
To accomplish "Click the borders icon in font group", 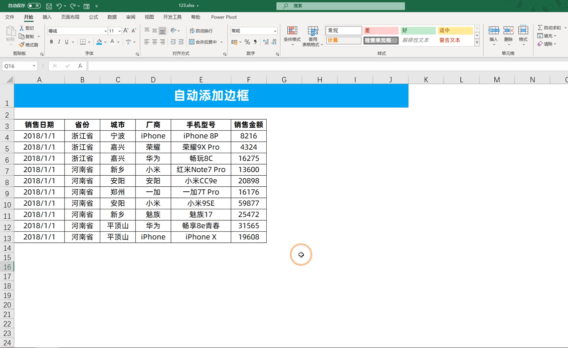I will [83, 42].
